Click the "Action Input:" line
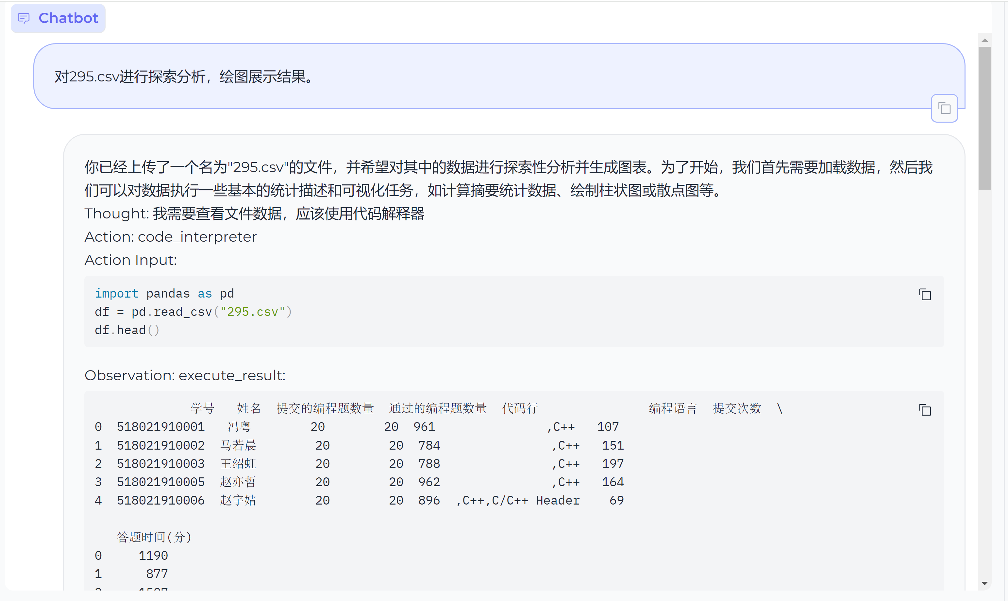The width and height of the screenshot is (1008, 601). click(x=131, y=260)
